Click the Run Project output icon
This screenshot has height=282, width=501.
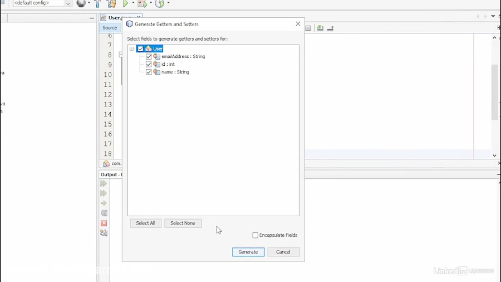[x=104, y=183]
